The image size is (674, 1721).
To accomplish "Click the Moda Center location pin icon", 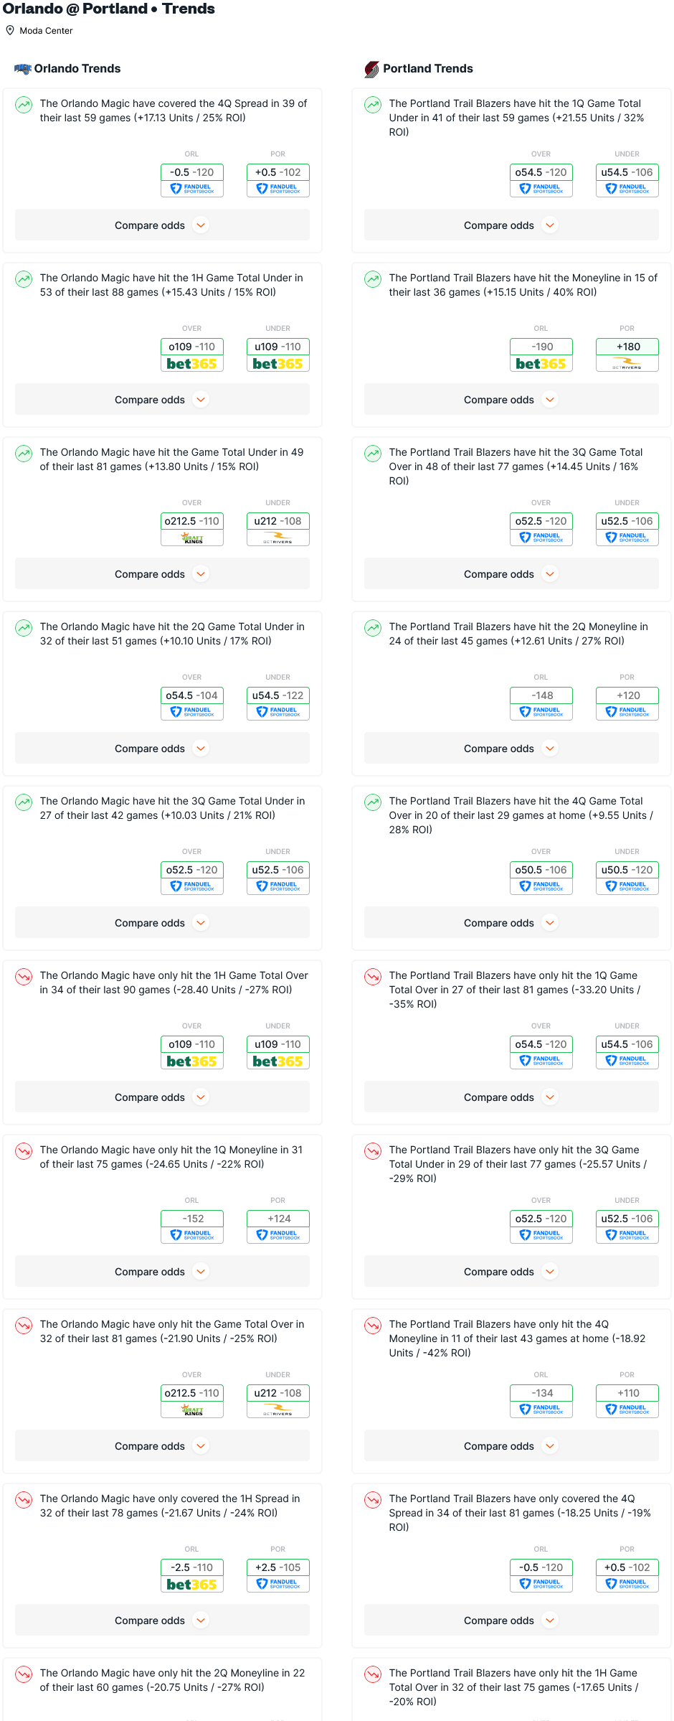I will pos(10,30).
